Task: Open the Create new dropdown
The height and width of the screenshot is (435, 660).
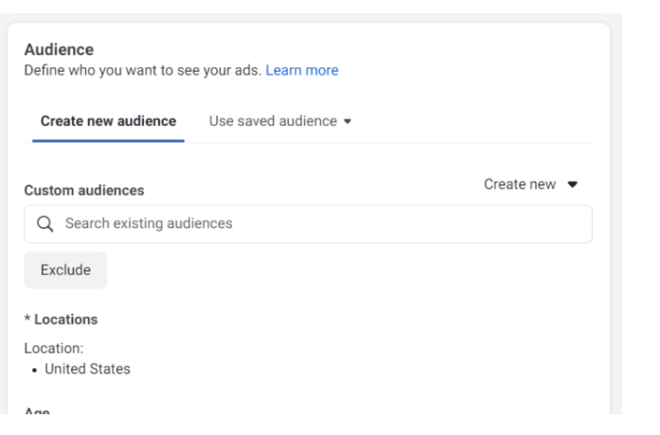Action: (x=530, y=184)
